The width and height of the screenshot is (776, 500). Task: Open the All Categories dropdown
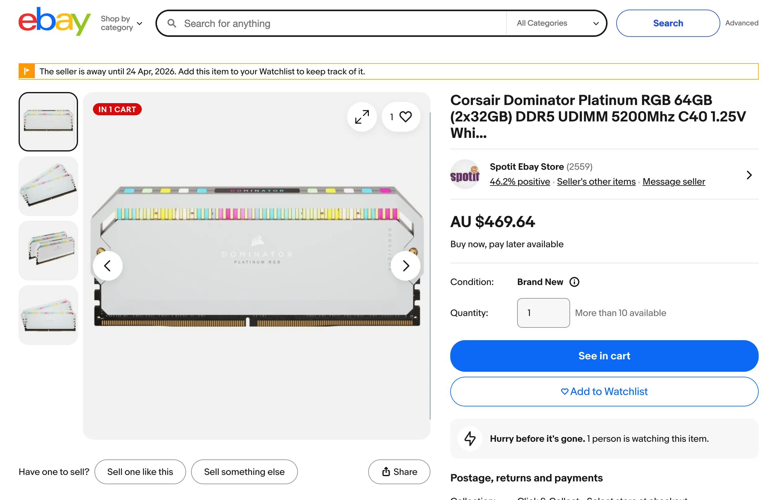tap(557, 23)
